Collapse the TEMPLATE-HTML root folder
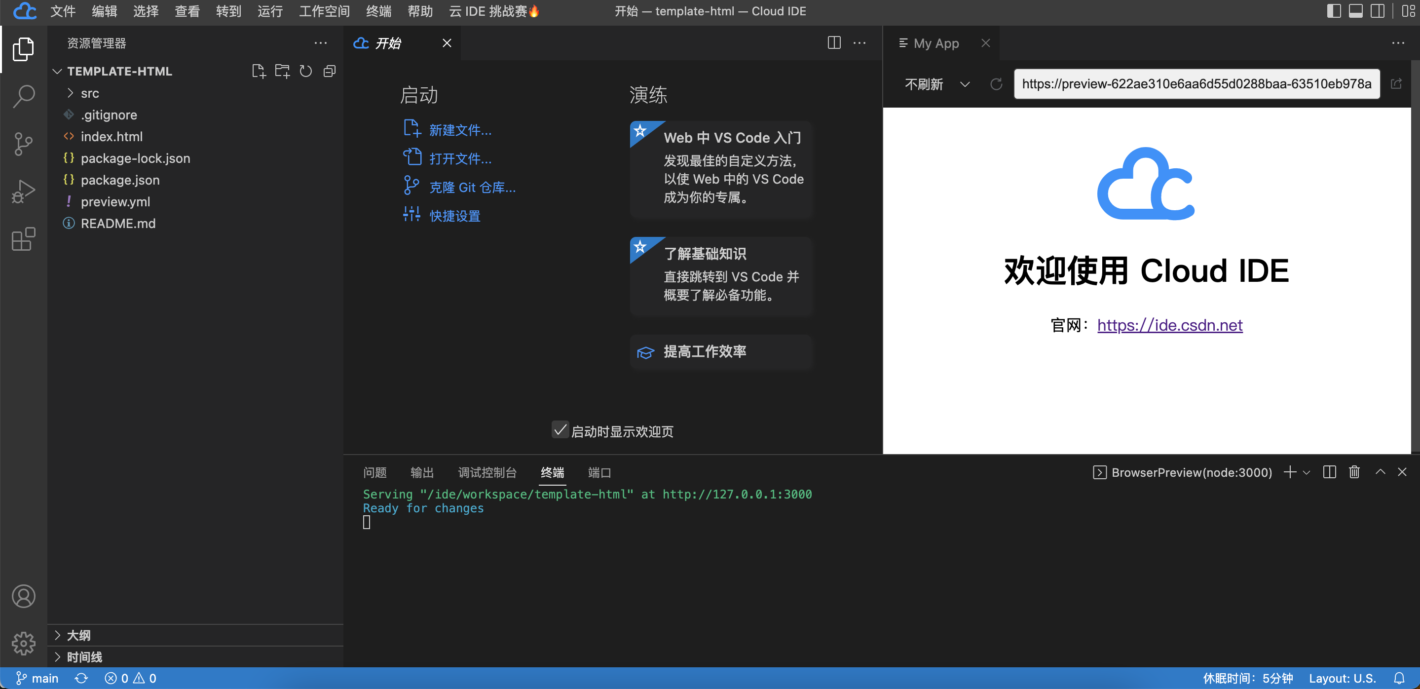 (x=57, y=71)
